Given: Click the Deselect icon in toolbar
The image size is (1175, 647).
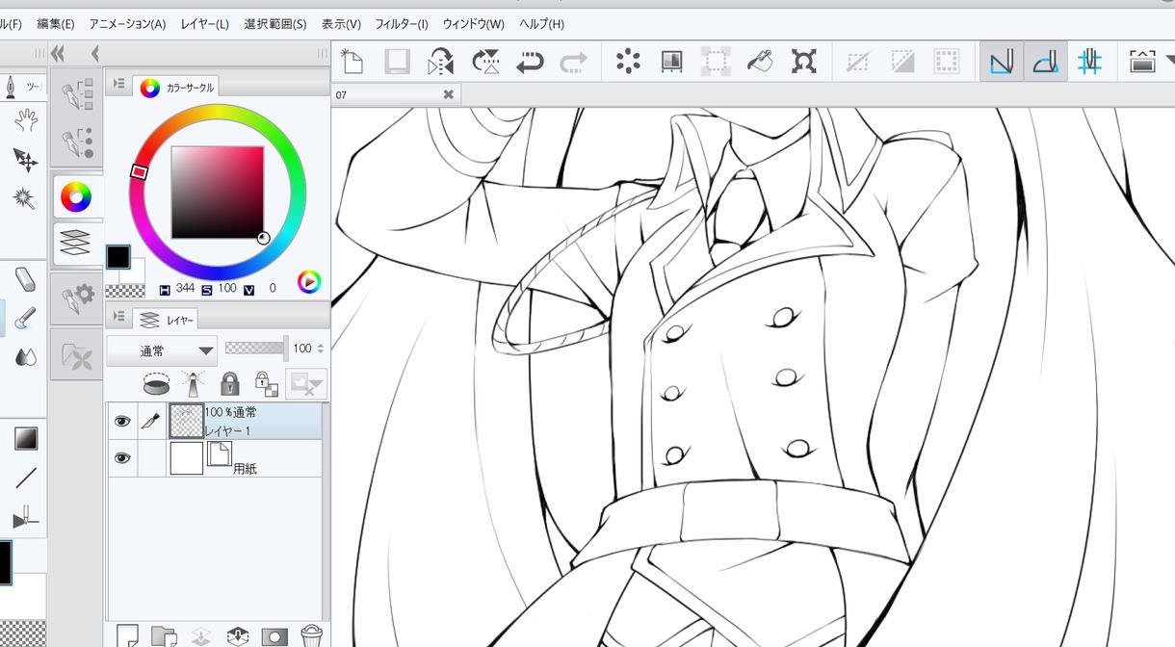Looking at the screenshot, I should click(x=856, y=63).
